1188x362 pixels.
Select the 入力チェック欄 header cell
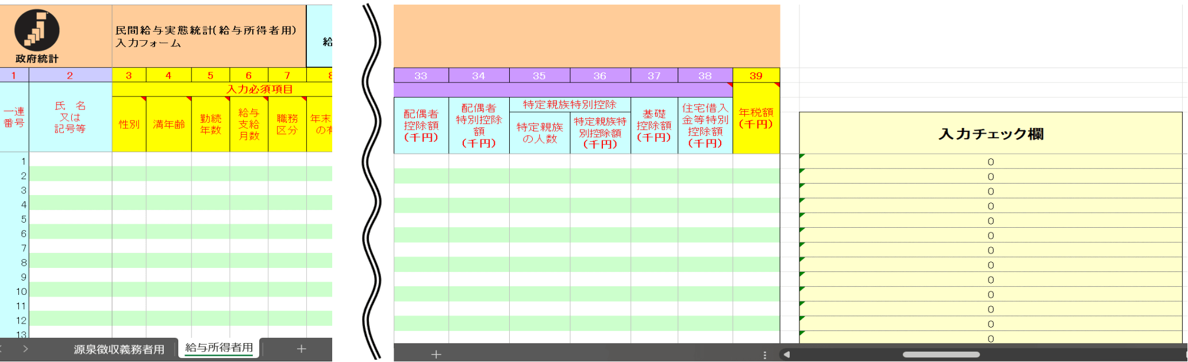coord(990,134)
